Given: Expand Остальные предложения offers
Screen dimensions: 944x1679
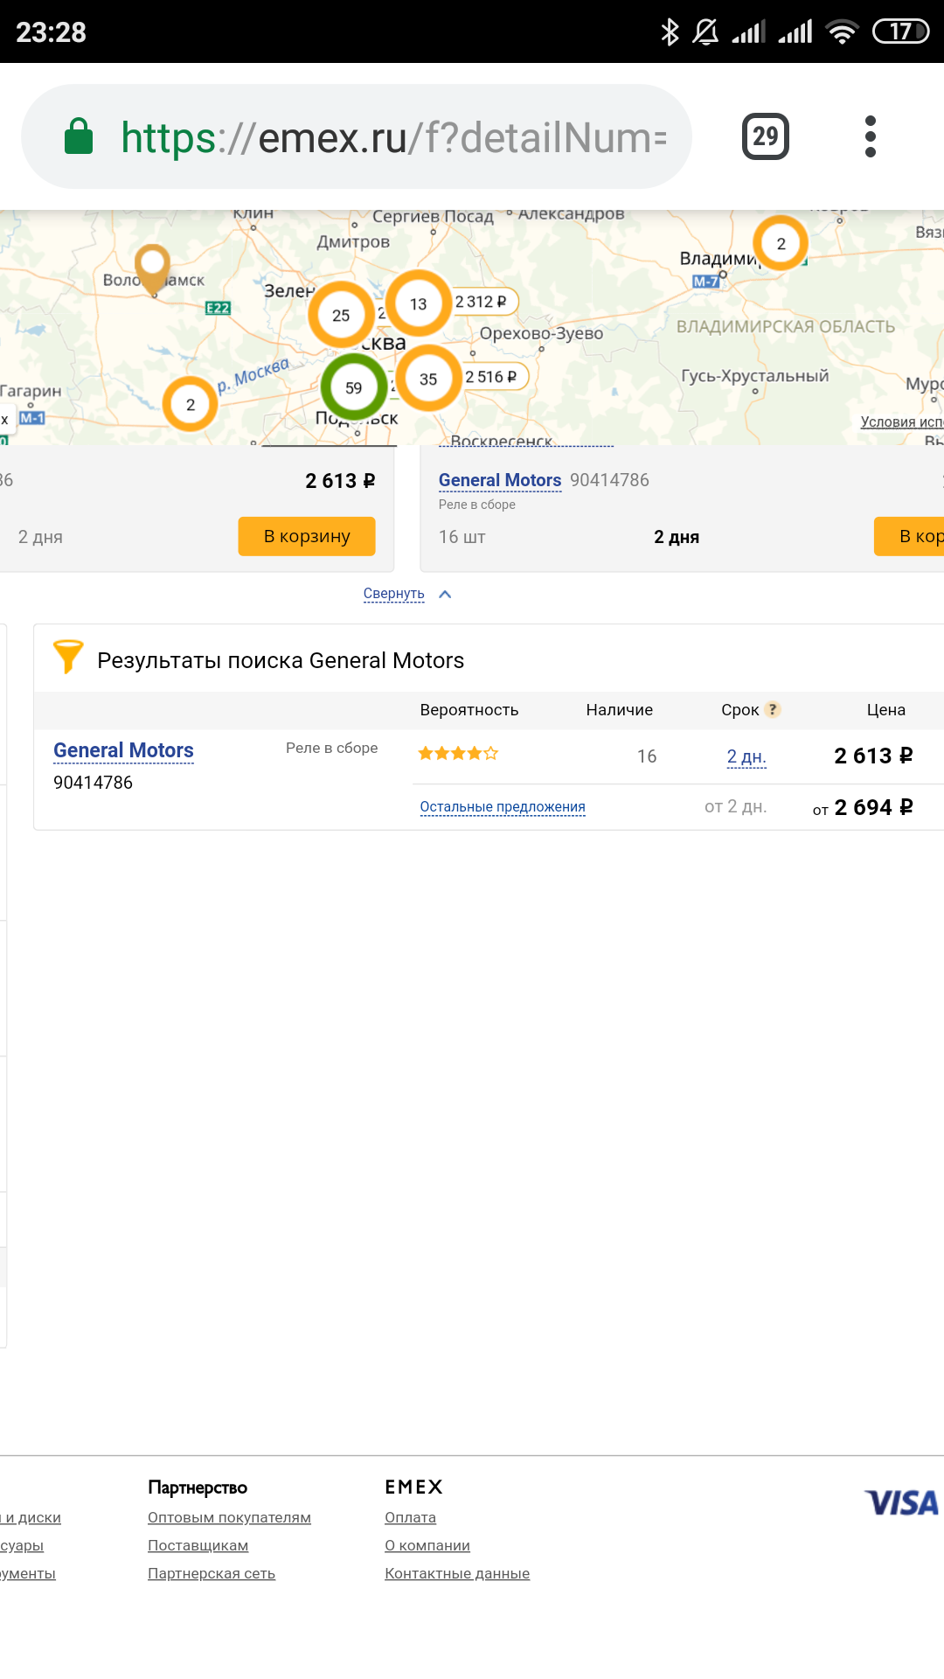Looking at the screenshot, I should [x=503, y=806].
